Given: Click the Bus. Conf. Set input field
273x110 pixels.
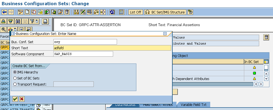Looking at the screenshot, I should pos(85,42).
